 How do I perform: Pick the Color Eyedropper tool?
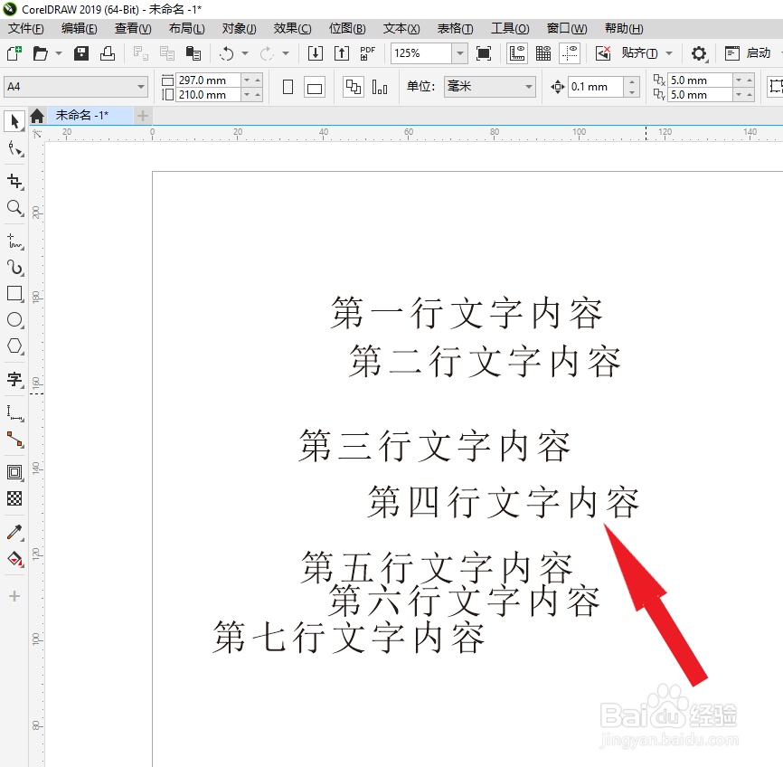point(13,532)
